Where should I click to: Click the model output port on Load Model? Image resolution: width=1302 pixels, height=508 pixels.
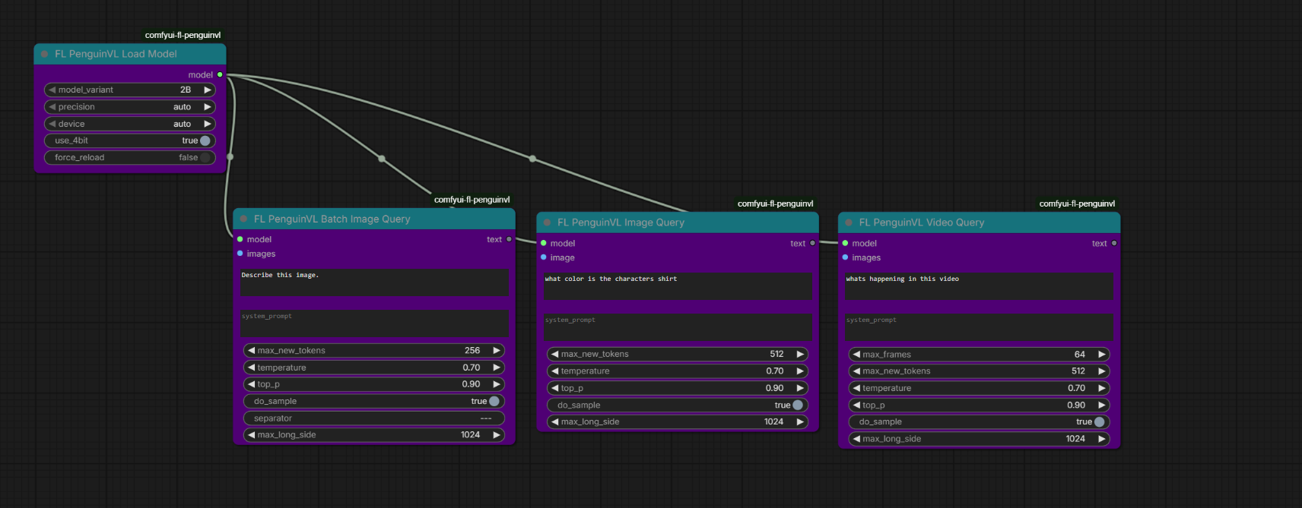(x=220, y=74)
